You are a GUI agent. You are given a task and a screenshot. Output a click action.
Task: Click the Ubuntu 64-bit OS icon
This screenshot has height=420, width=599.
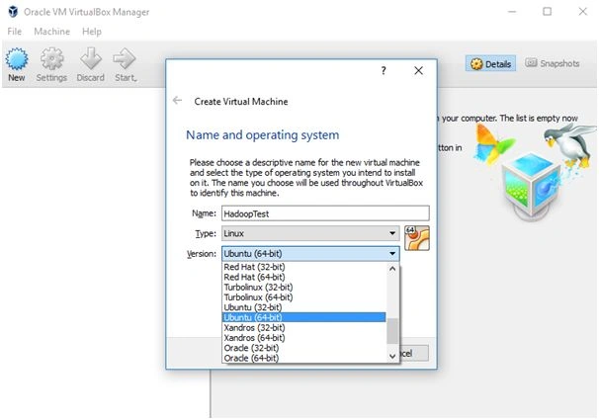tap(417, 238)
